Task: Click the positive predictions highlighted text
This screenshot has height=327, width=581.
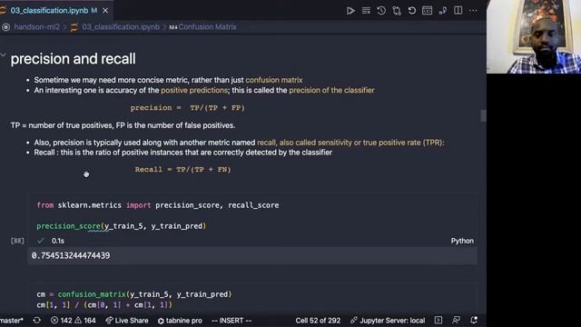Action: click(194, 90)
